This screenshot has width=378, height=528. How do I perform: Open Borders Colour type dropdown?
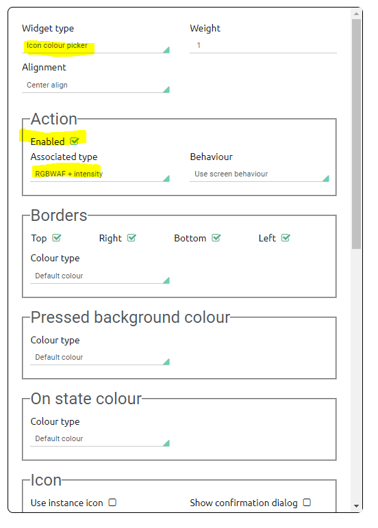coord(100,276)
